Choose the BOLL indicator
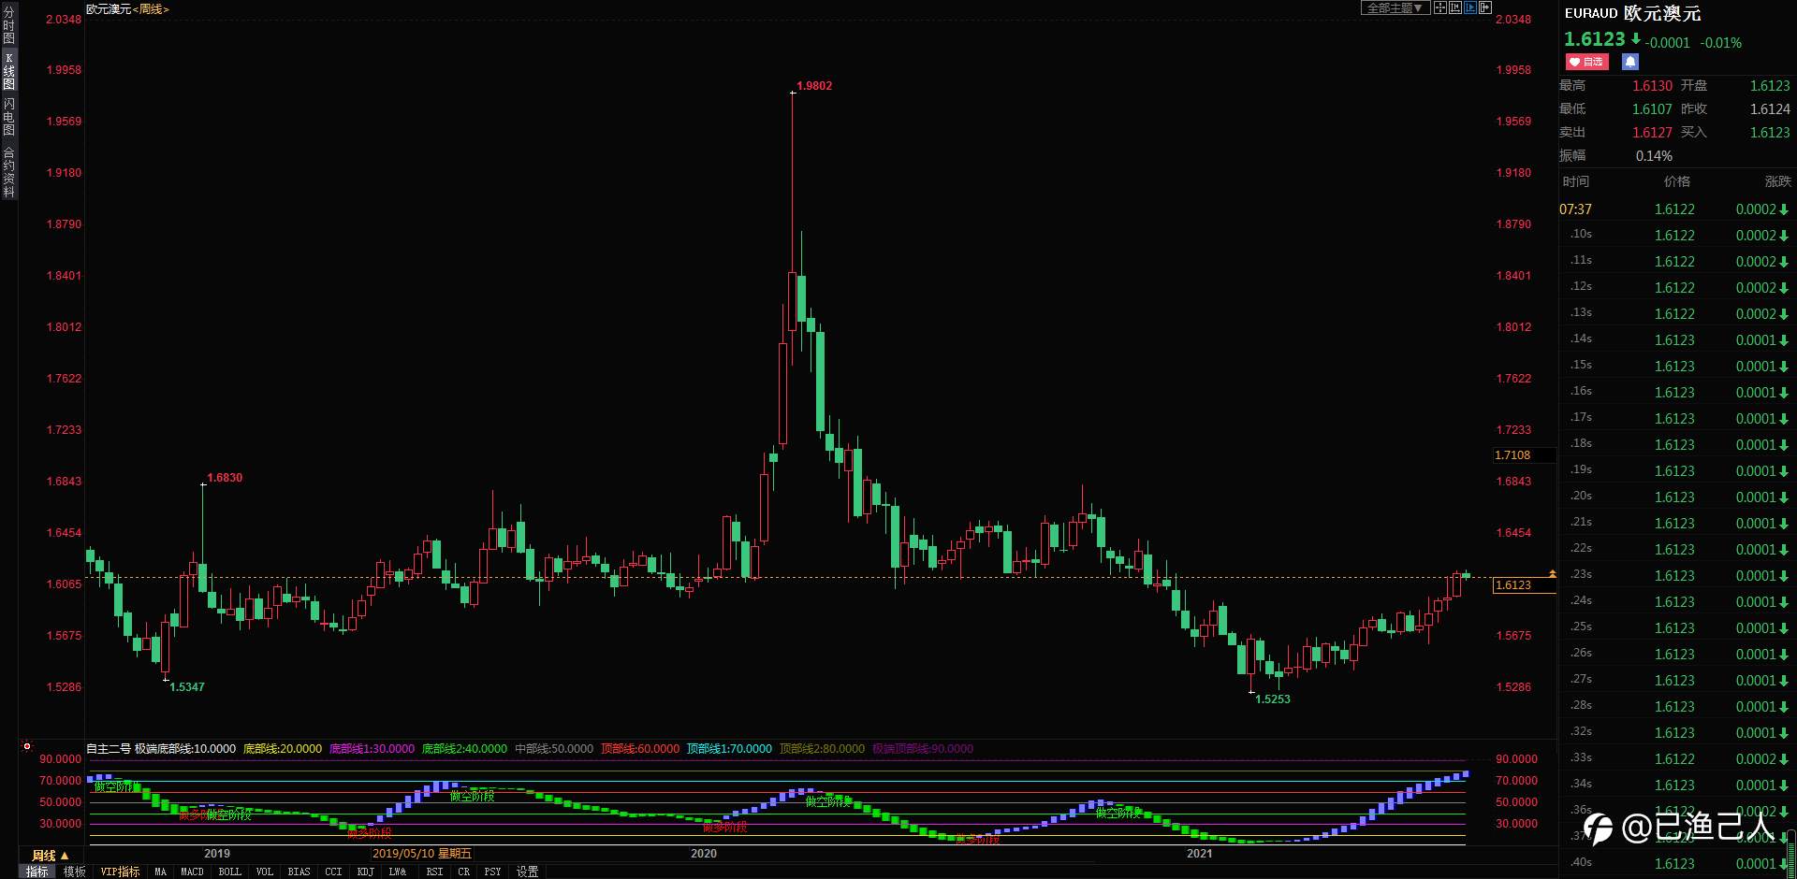1797x879 pixels. click(230, 872)
